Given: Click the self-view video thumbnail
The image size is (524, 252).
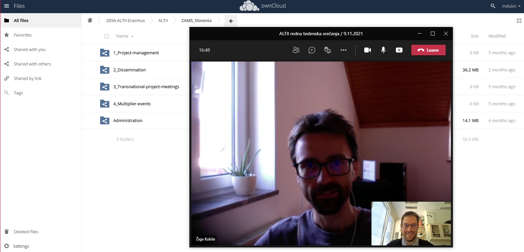Looking at the screenshot, I should point(411,223).
